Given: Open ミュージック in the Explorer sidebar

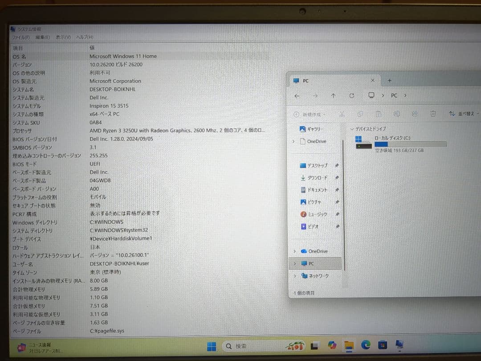Looking at the screenshot, I should pyautogui.click(x=314, y=214).
